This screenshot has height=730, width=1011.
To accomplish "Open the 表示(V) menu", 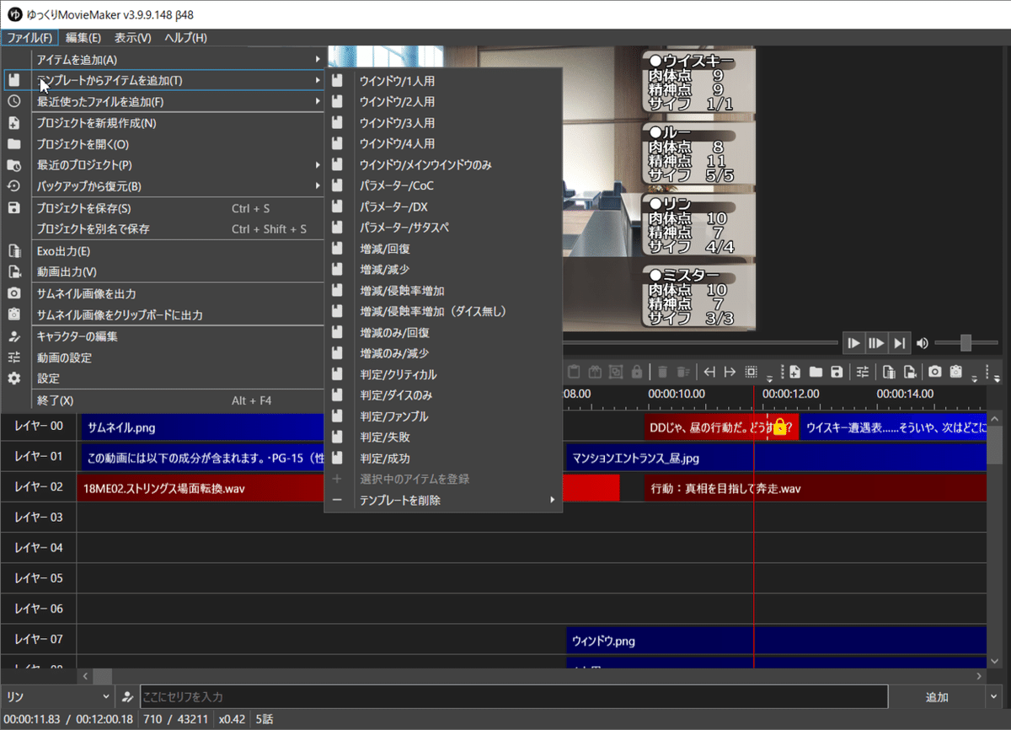I will tap(133, 38).
